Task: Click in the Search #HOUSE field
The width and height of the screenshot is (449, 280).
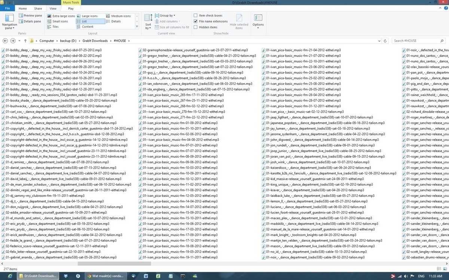Action: (415, 41)
